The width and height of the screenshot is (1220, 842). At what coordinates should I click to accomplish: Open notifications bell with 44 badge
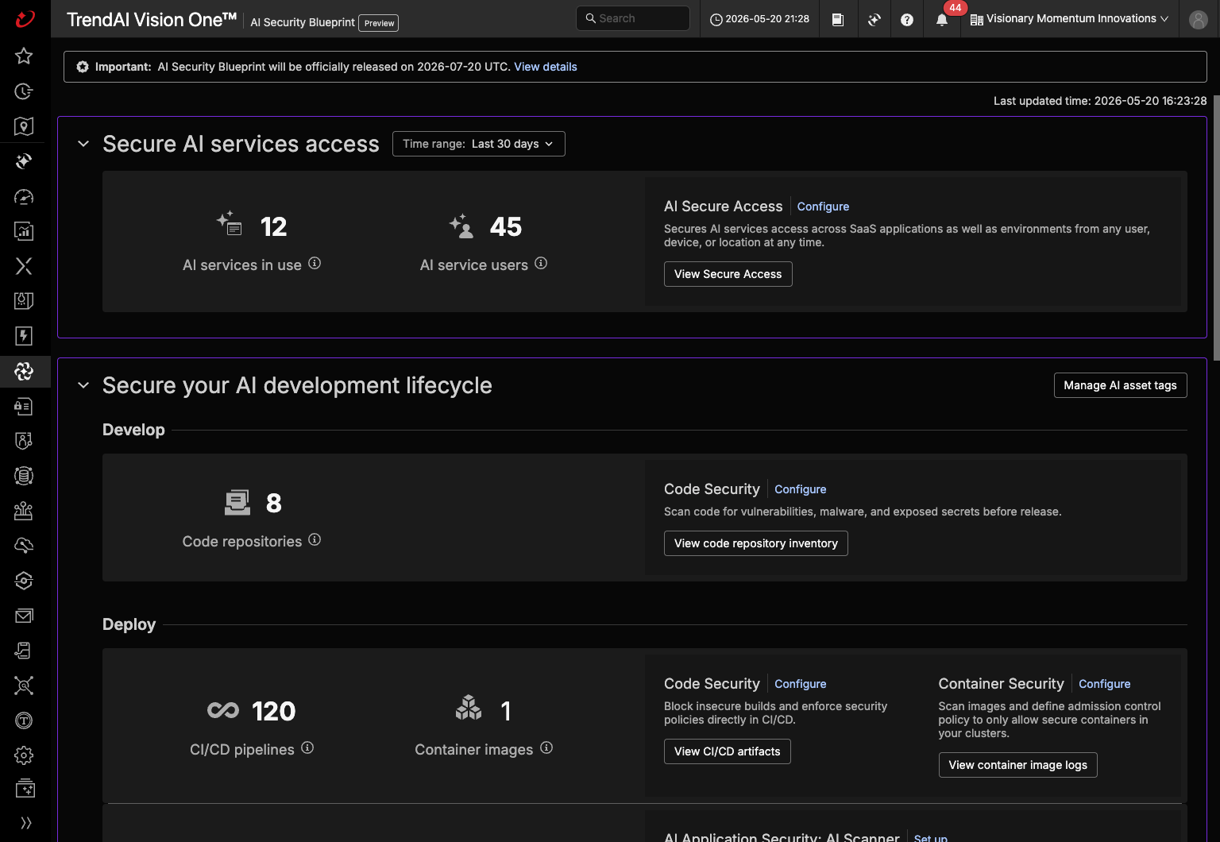[x=942, y=19]
